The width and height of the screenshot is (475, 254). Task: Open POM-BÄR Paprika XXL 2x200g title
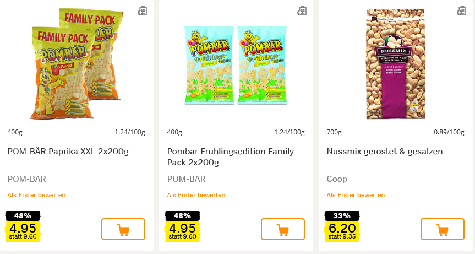(x=68, y=152)
